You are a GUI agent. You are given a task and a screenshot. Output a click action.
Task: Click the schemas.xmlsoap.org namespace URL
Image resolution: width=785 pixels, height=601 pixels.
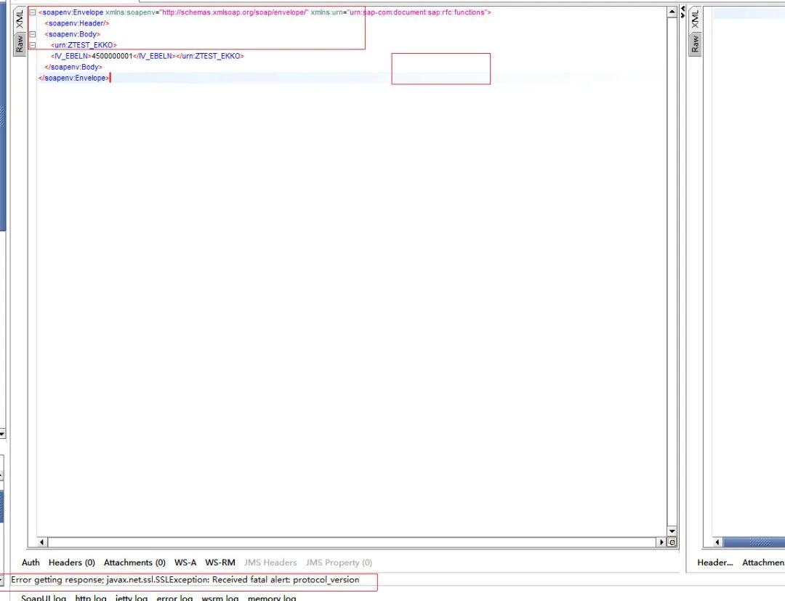tap(234, 12)
